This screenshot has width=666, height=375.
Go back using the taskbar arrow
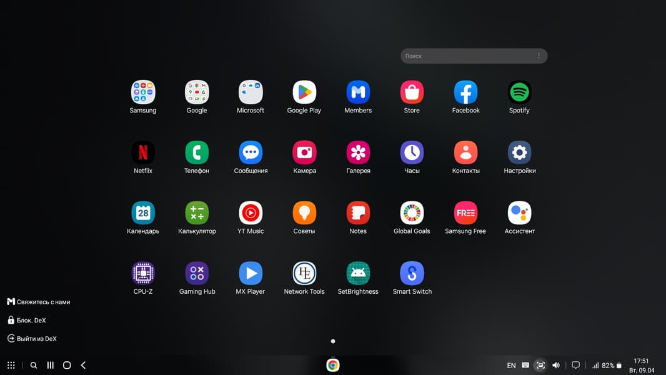tap(83, 365)
